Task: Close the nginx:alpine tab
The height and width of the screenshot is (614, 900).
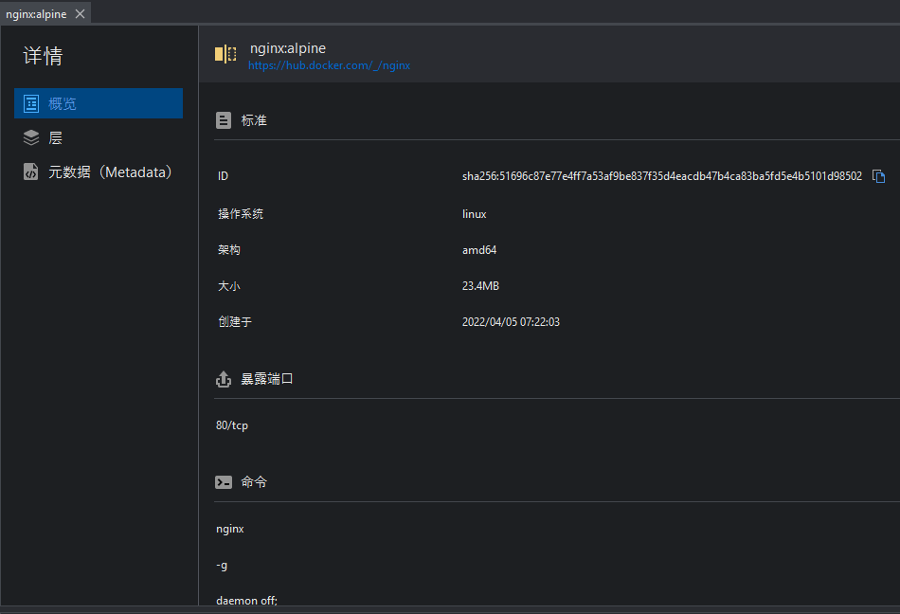Action: point(81,14)
